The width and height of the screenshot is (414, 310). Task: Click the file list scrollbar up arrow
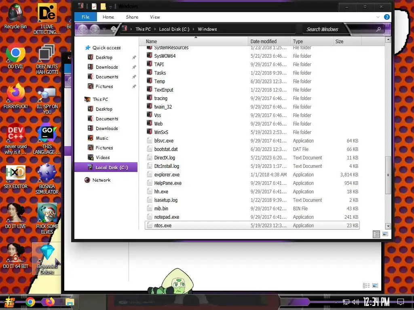point(388,40)
